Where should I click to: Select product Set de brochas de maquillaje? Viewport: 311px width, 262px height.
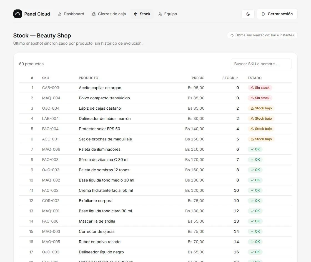[105, 139]
